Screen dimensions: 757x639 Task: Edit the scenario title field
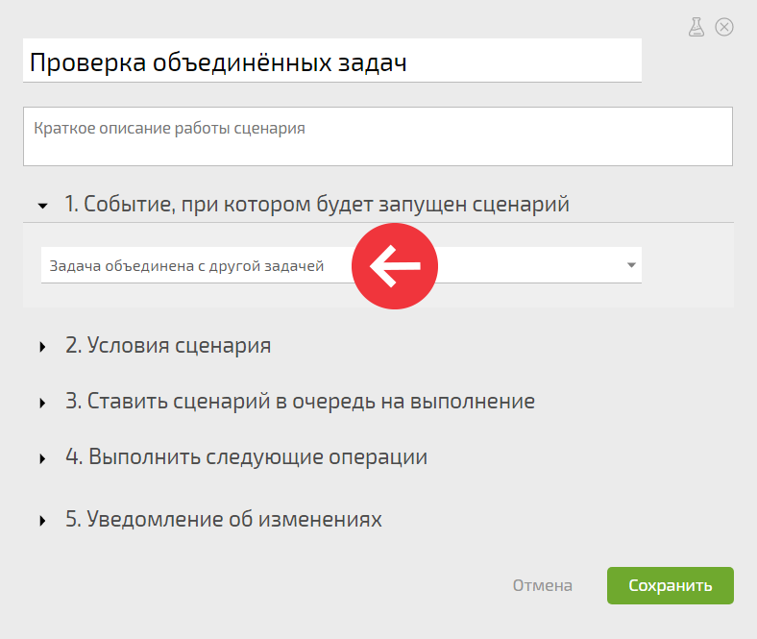point(332,61)
